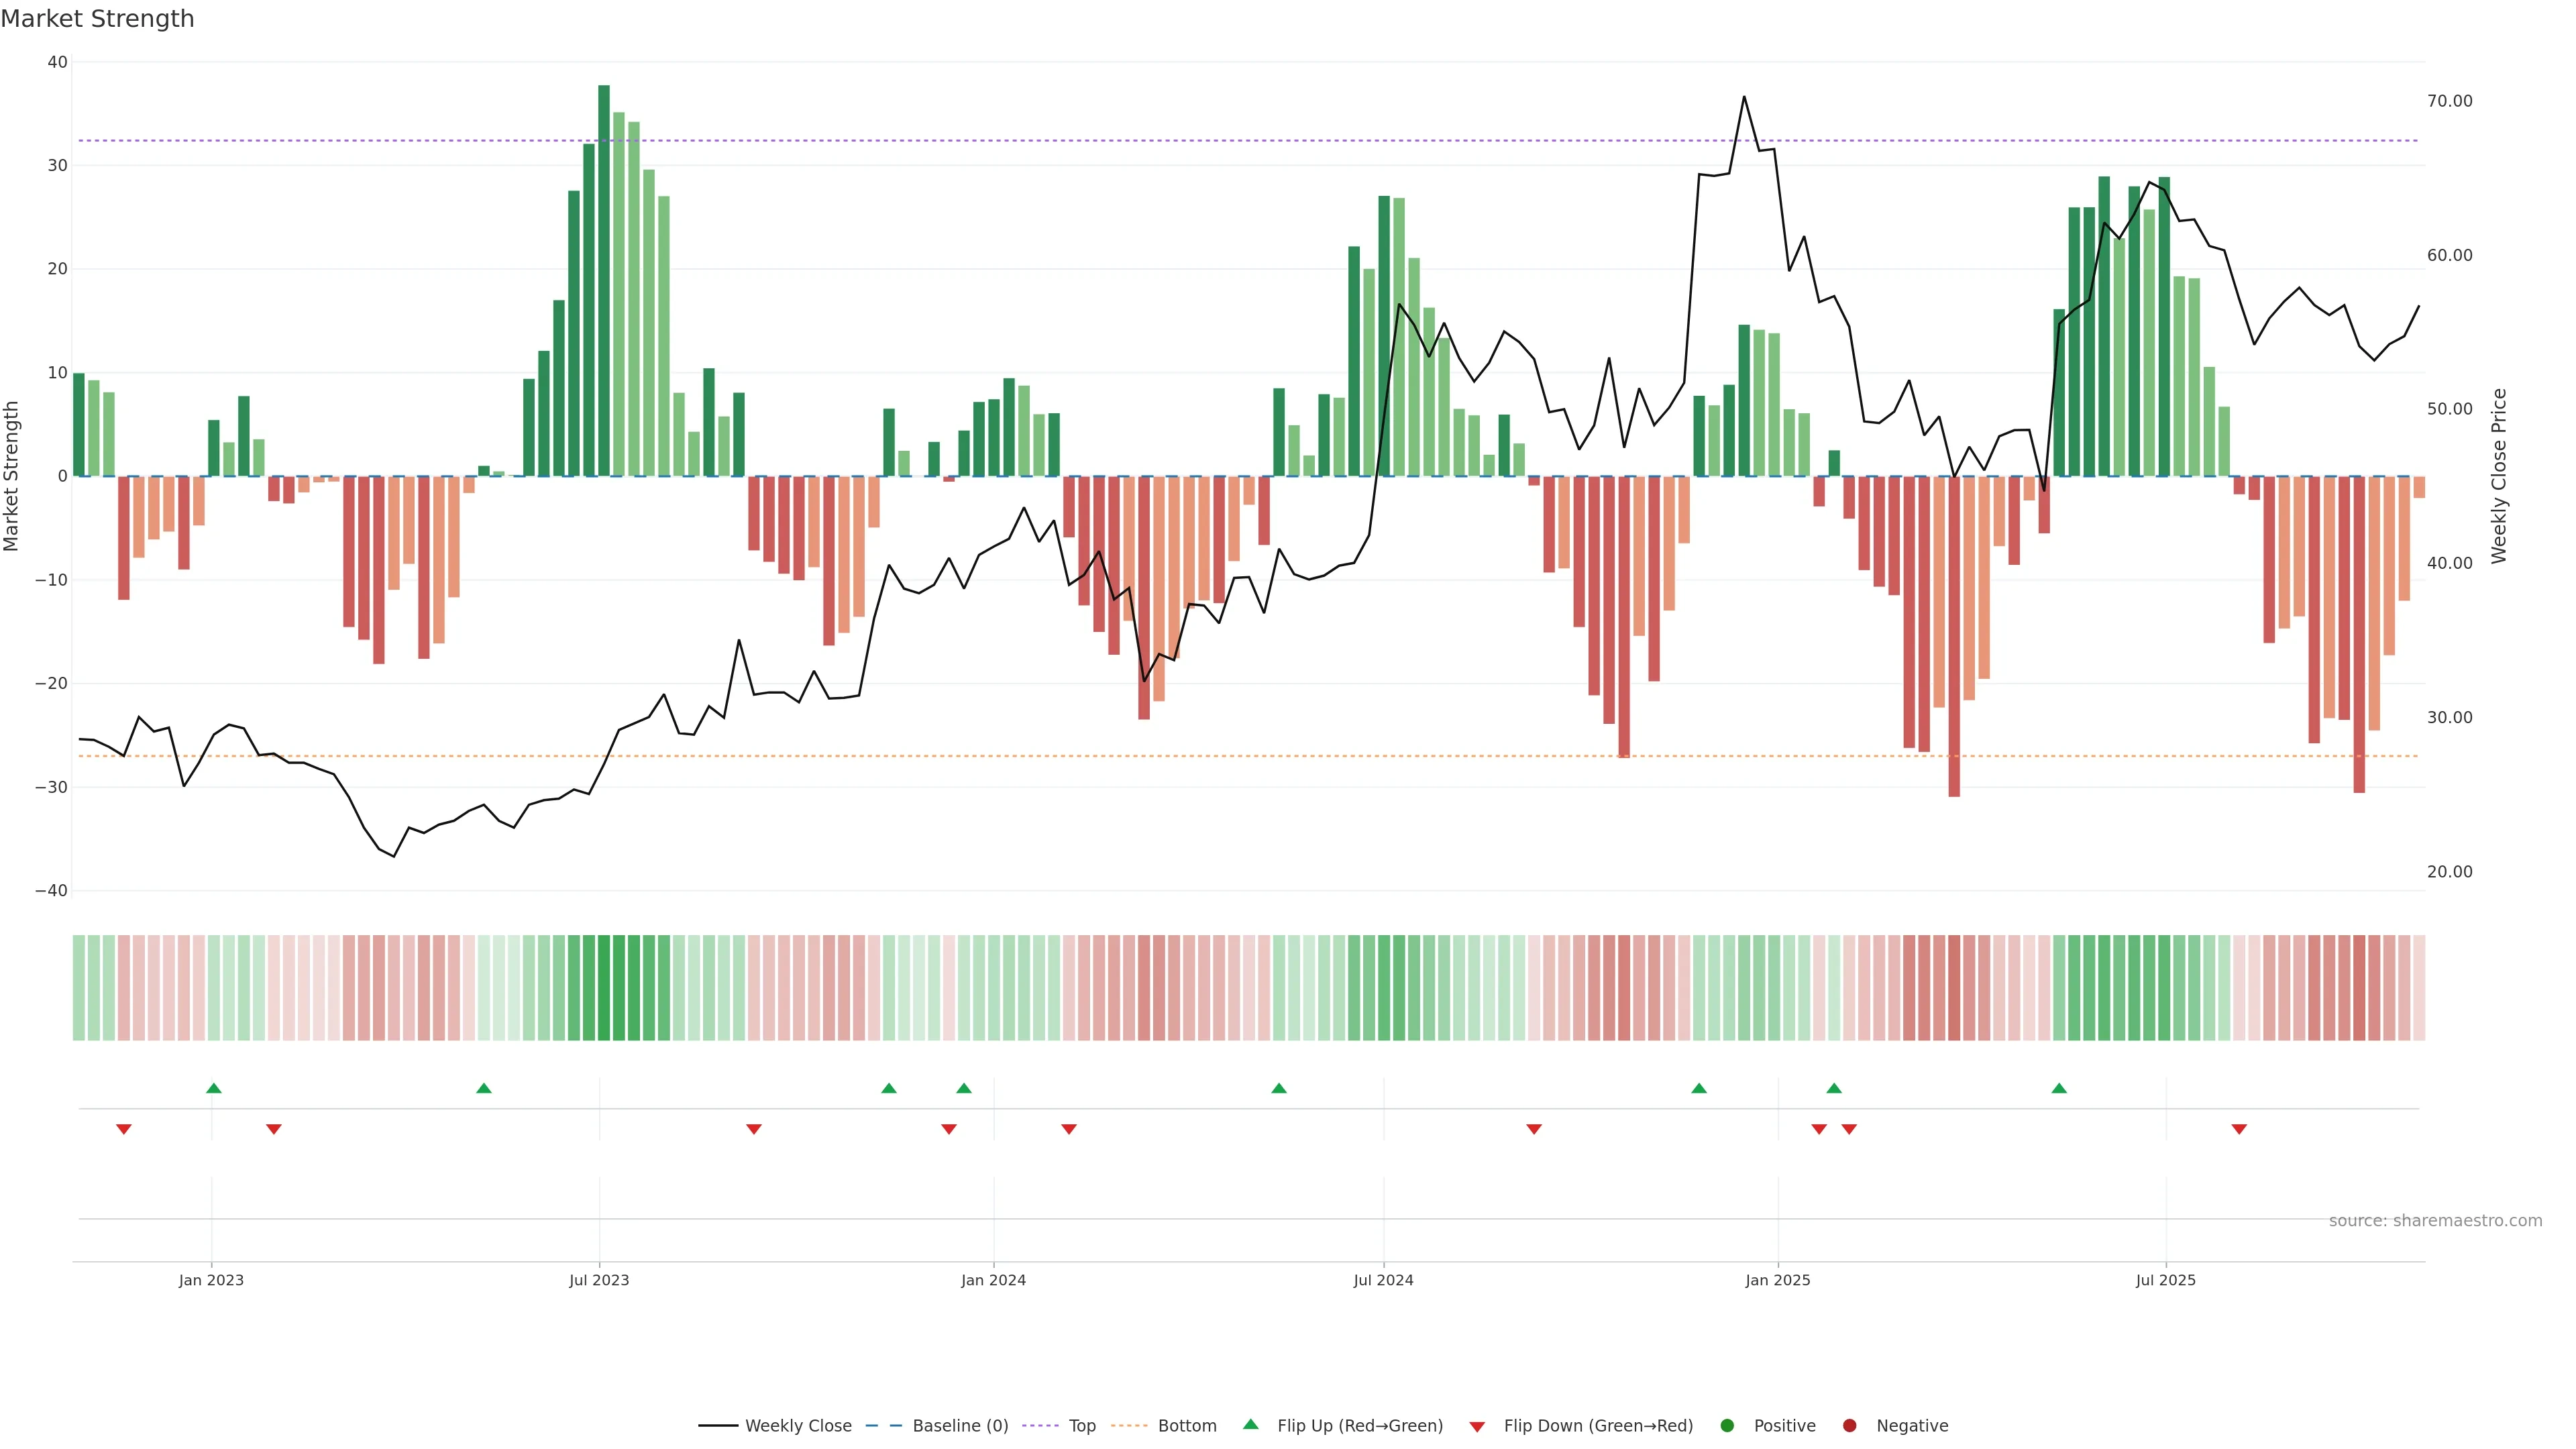Click the tallest green bar in Jul 2023
Screen dimensions: 2576x1449
coord(604,280)
